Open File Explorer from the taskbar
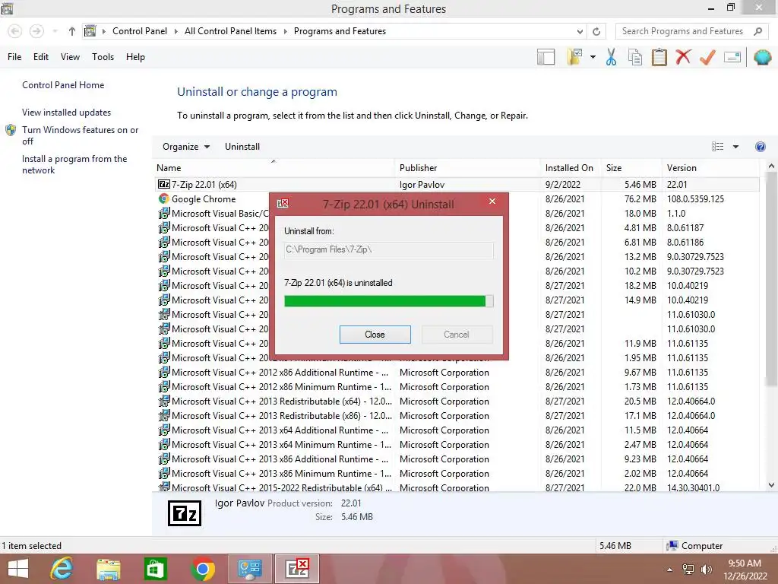This screenshot has width=778, height=584. pyautogui.click(x=108, y=569)
